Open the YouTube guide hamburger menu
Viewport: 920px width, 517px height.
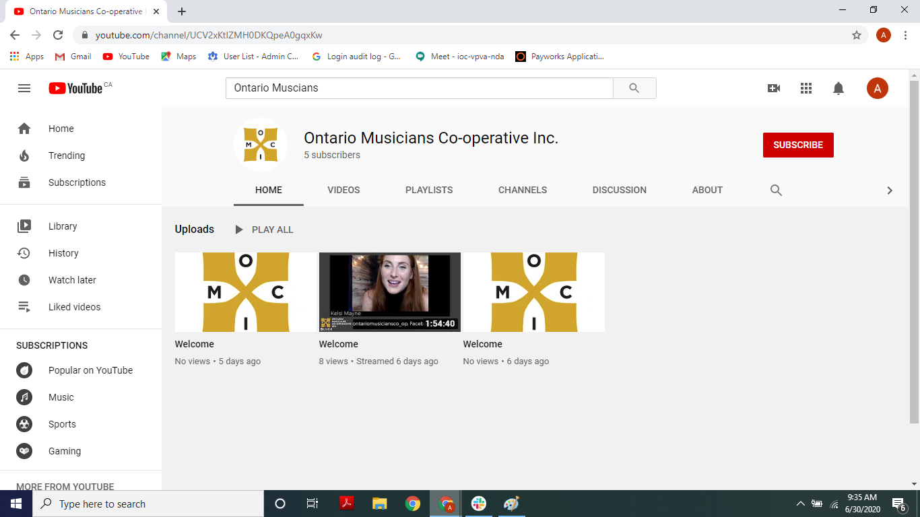click(24, 88)
